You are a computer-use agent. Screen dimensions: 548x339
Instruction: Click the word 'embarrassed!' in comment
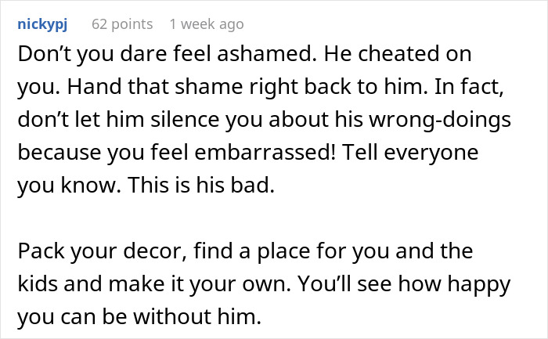[x=265, y=153]
